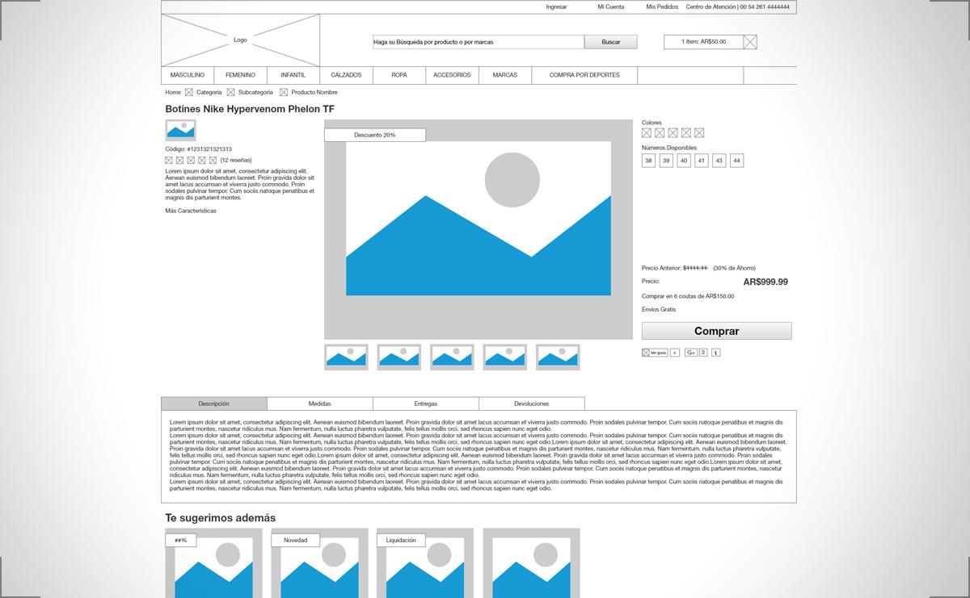Viewport: 970px width, 598px height.
Task: Click the placeholder icon before Subcategoría breadcrumb
Action: (230, 92)
